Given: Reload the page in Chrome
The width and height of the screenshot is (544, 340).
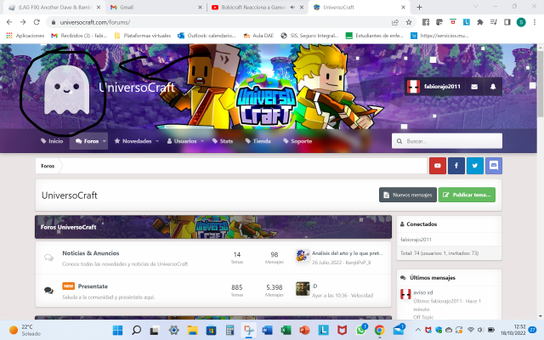Looking at the screenshot, I should point(37,22).
